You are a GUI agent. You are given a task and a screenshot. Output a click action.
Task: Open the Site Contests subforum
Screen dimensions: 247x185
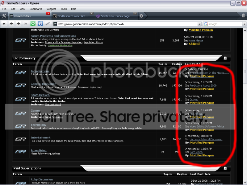(52, 30)
